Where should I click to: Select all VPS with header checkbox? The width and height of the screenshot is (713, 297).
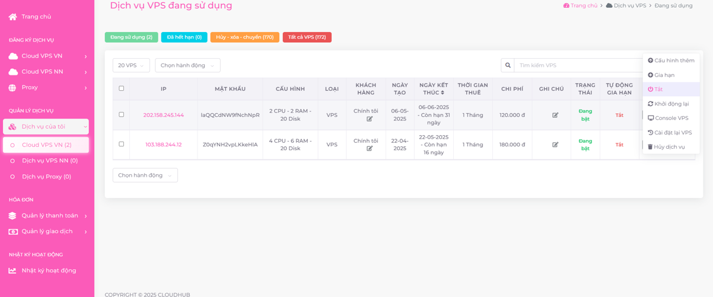(x=122, y=88)
